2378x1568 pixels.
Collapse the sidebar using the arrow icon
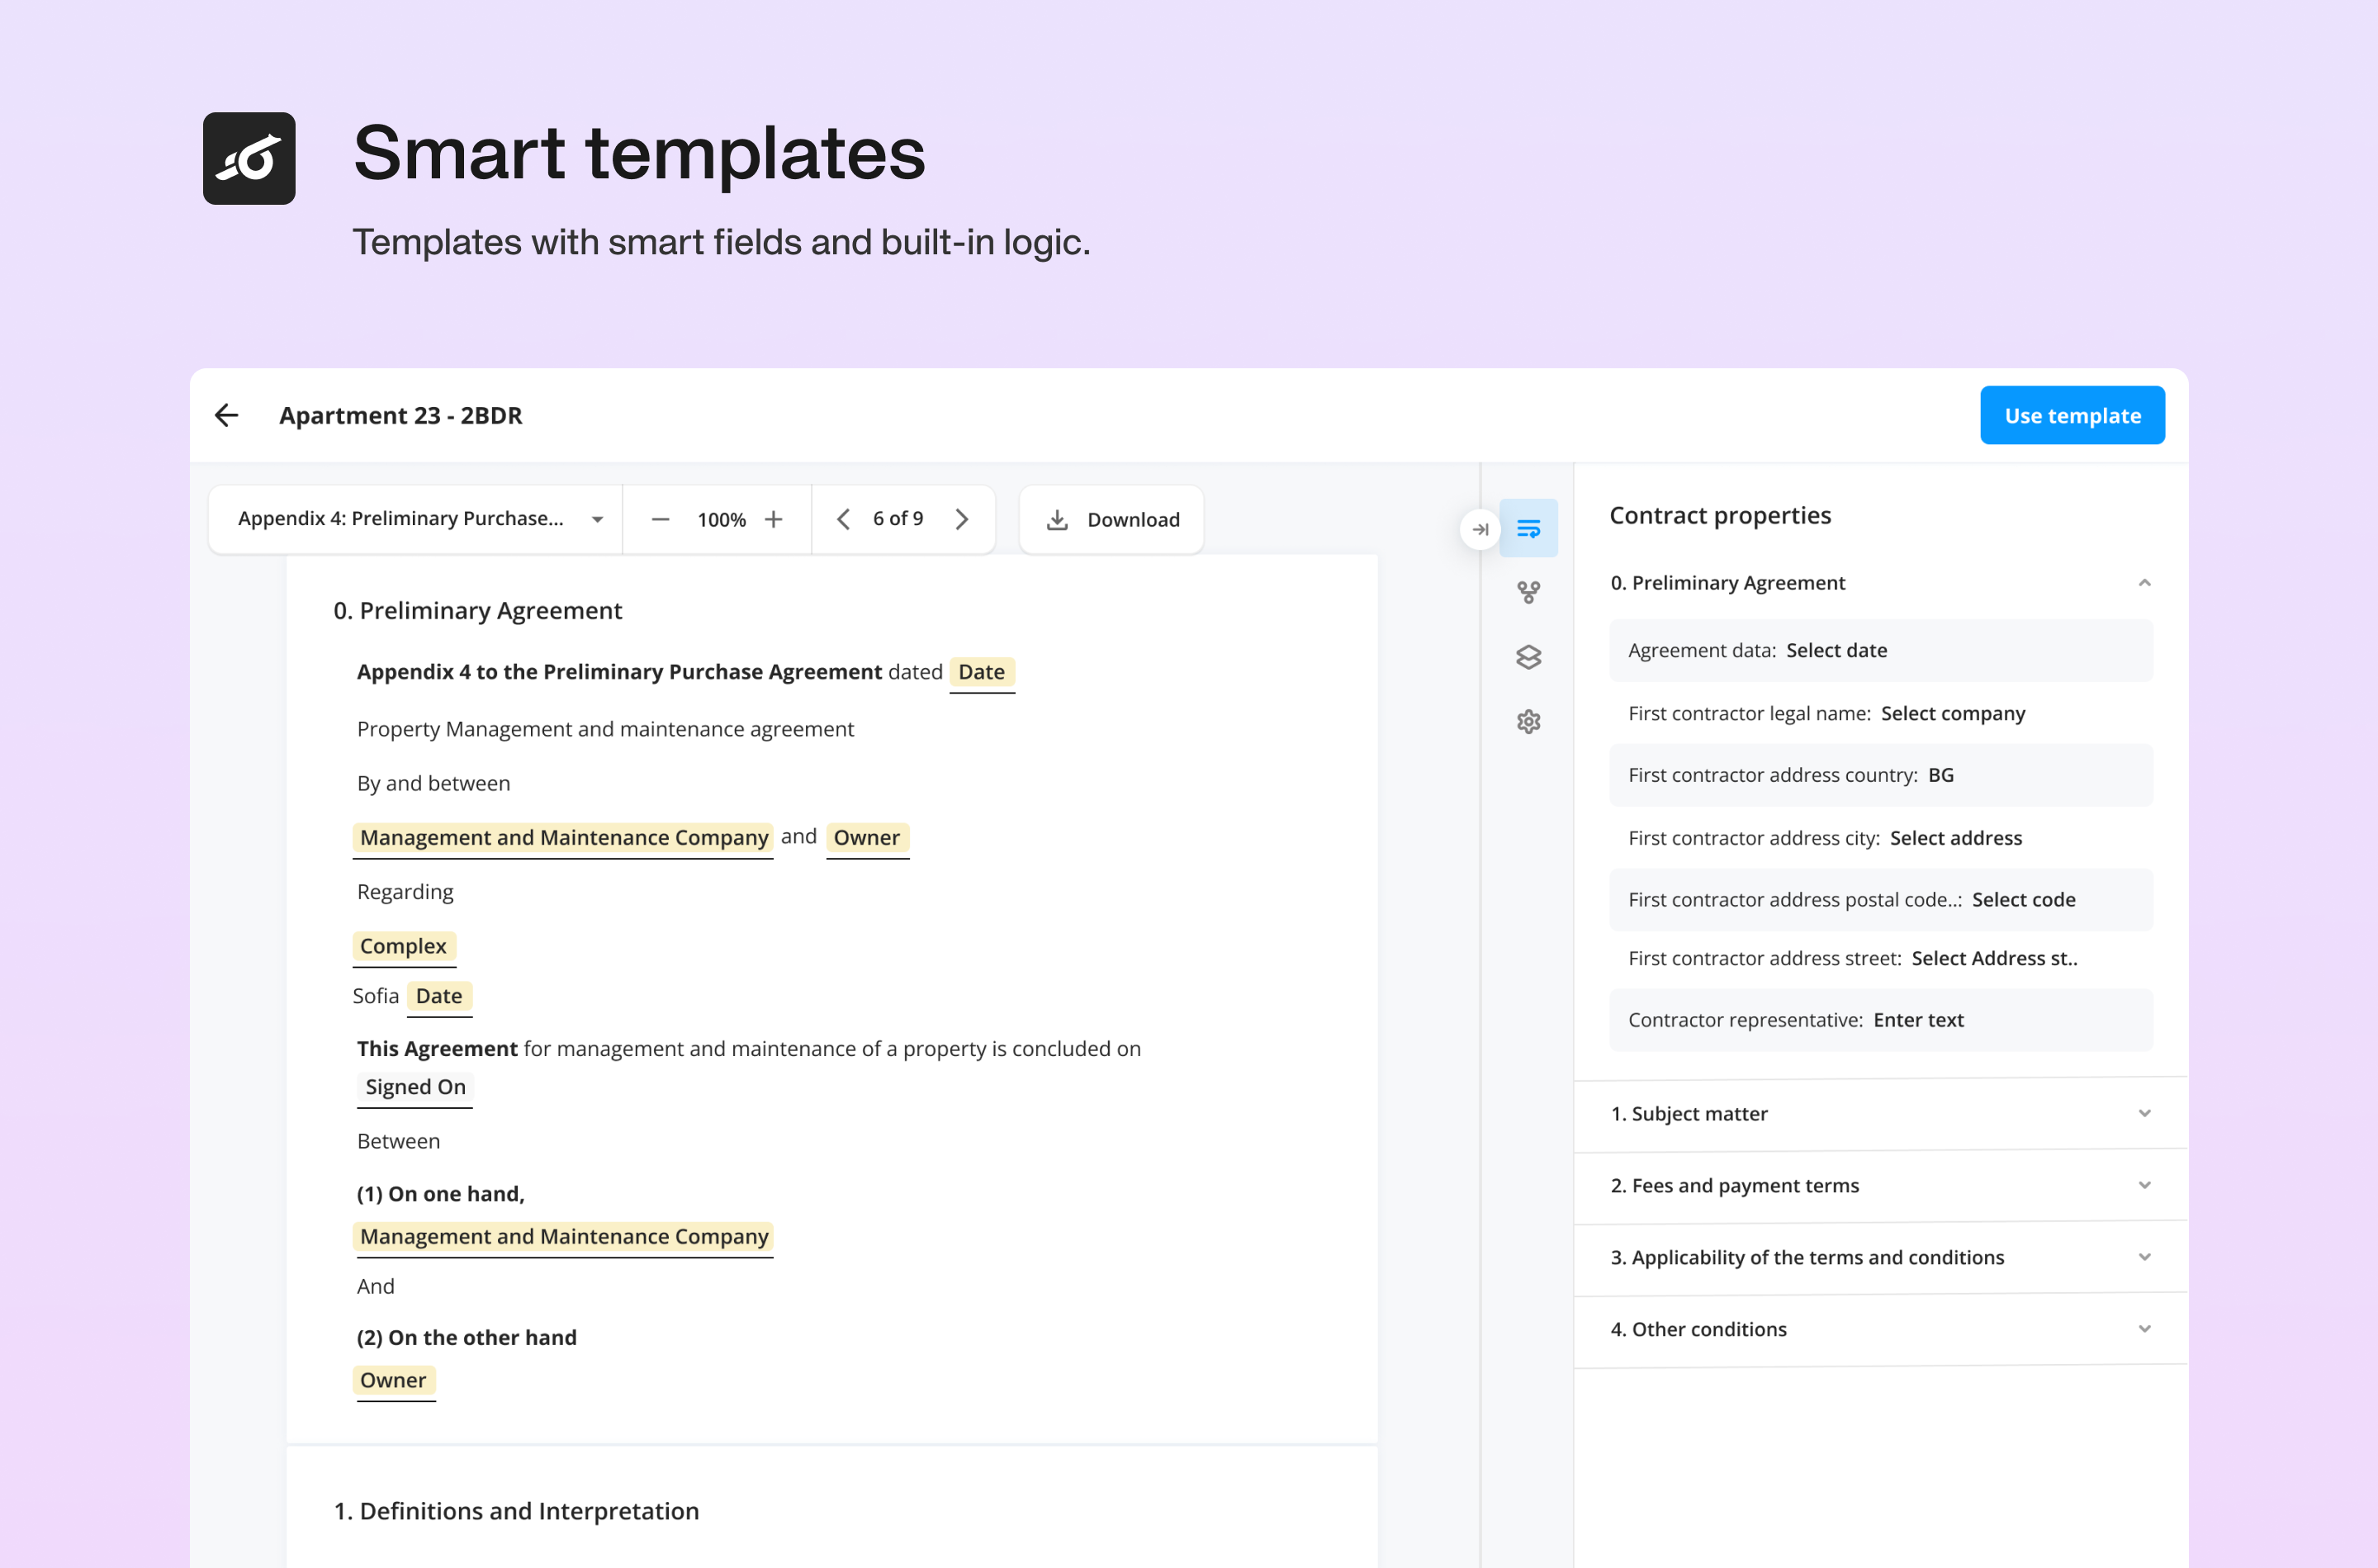(1479, 530)
